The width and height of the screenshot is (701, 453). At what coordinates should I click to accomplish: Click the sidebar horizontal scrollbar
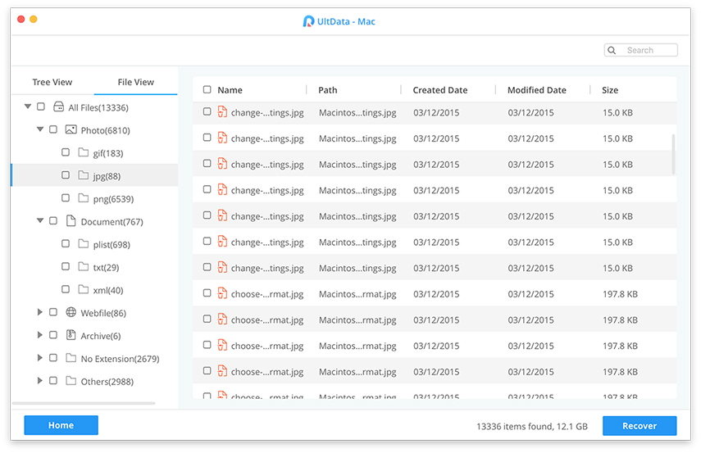84,403
